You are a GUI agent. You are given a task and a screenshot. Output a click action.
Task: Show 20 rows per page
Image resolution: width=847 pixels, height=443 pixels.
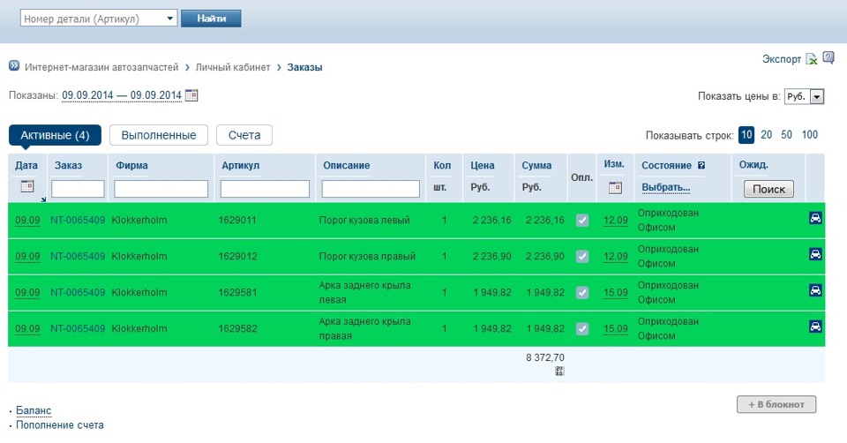click(x=766, y=134)
